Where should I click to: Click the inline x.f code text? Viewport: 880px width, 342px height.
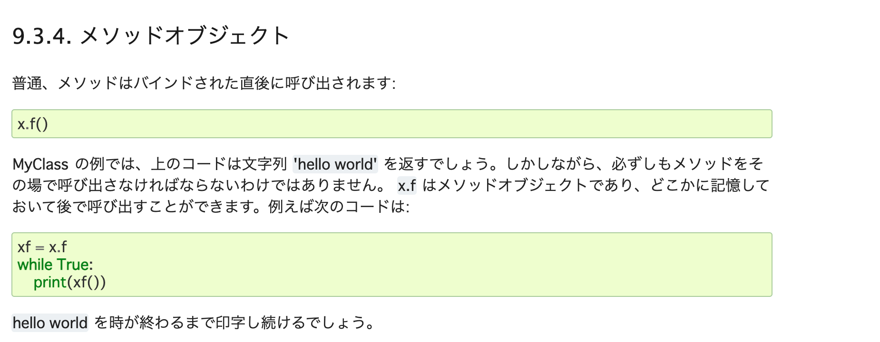[407, 185]
